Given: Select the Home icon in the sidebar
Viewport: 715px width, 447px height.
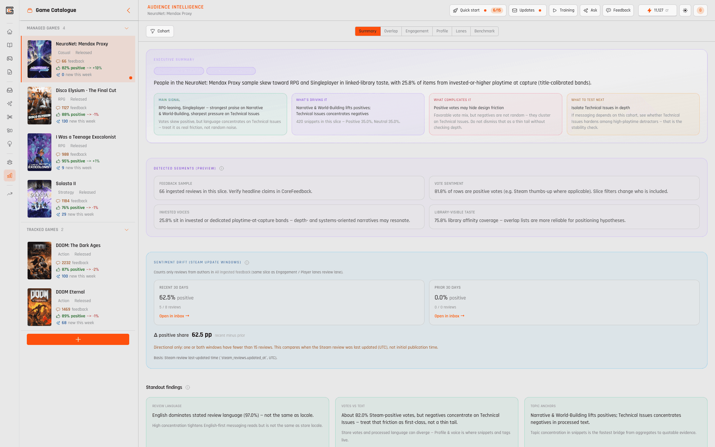Looking at the screenshot, I should 10,32.
